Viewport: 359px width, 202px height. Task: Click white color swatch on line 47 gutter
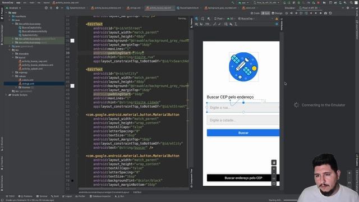[72, 86]
